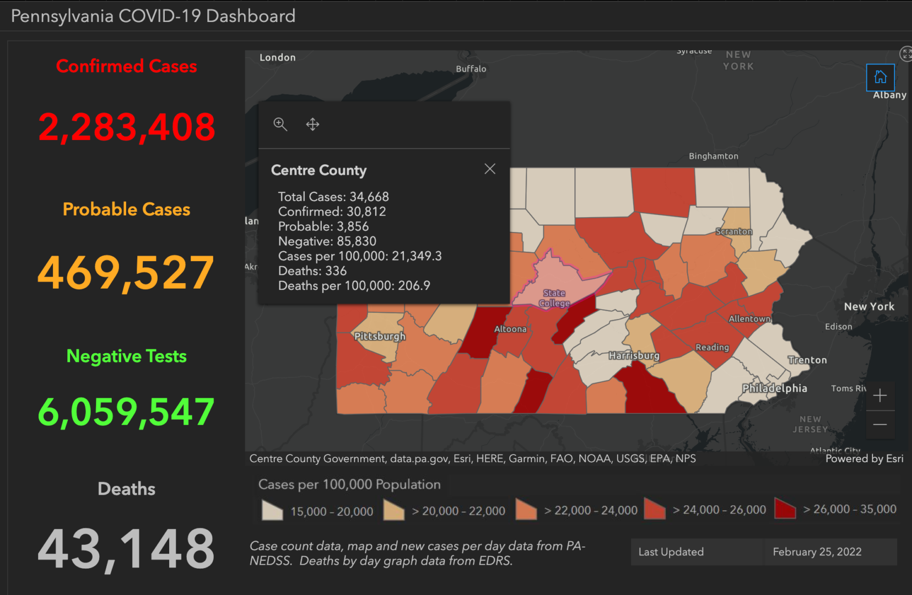Select the tan 20,000–22,000 legend swatch
Screen dimensions: 912x595
point(393,509)
